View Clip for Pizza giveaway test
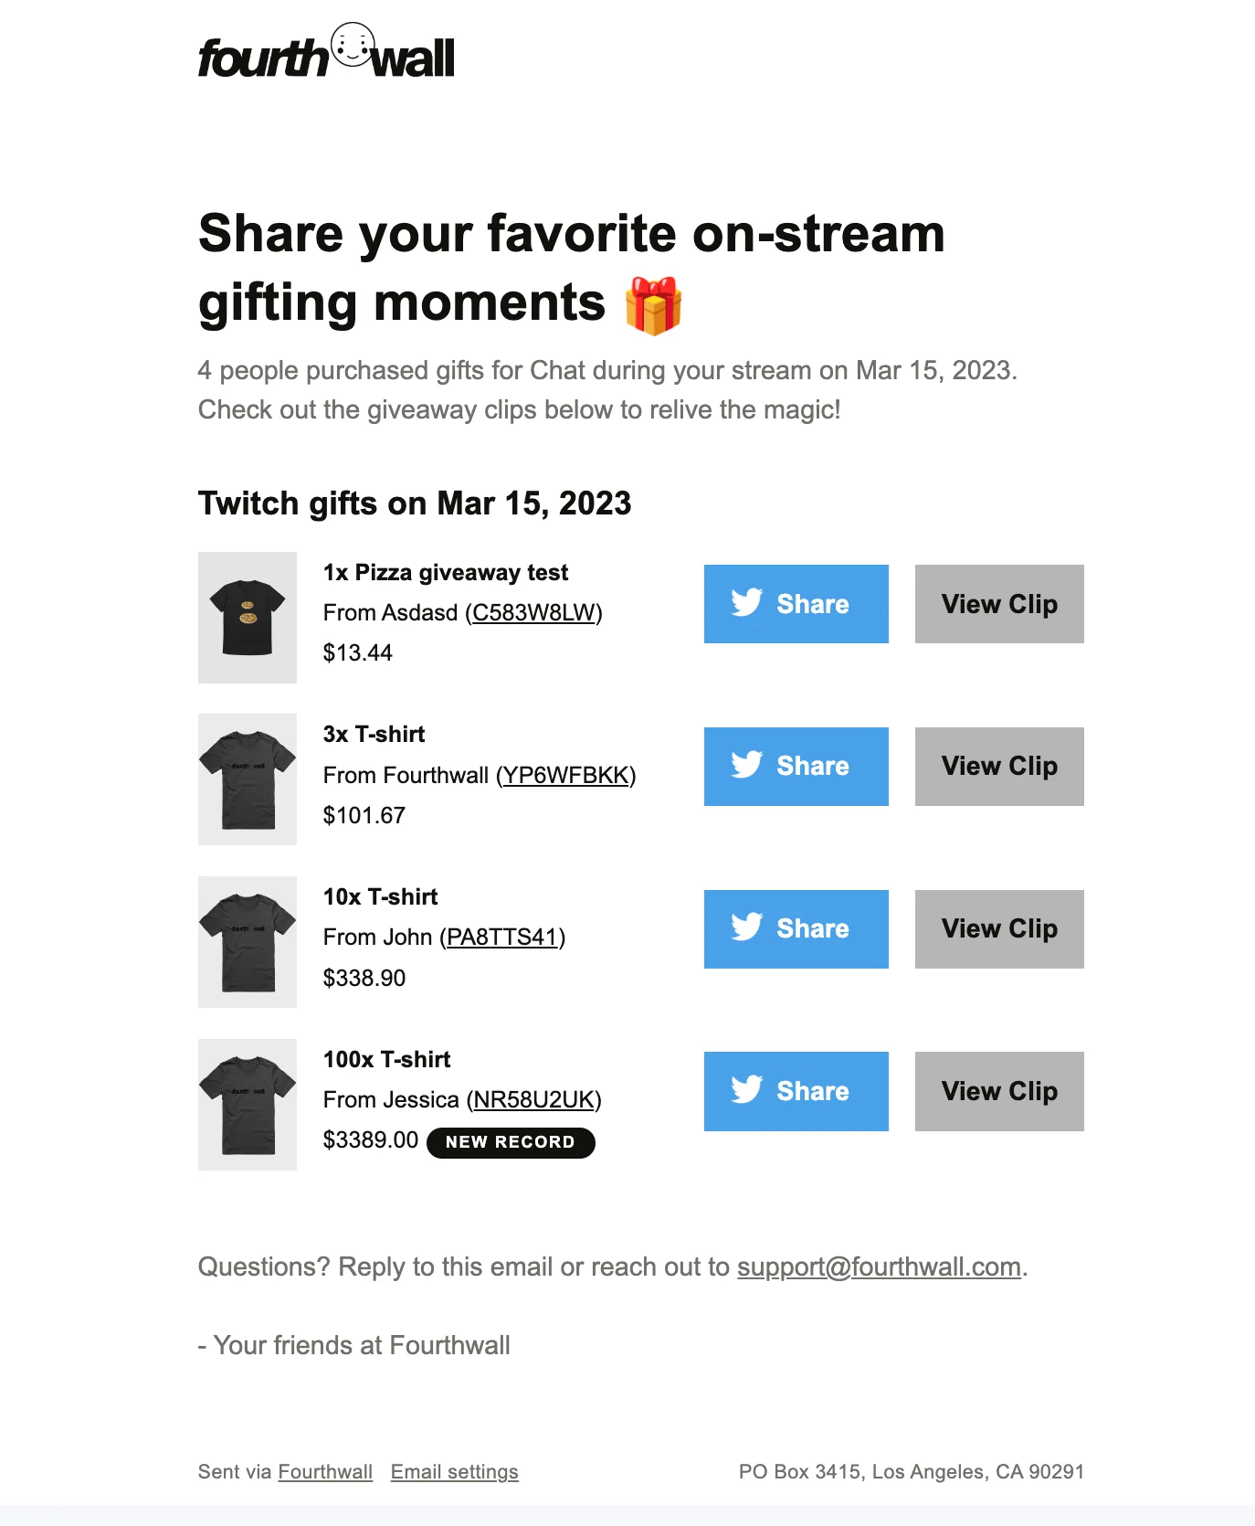 tap(998, 604)
